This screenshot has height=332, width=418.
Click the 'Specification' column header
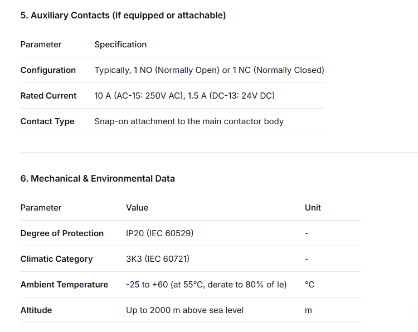click(x=120, y=45)
